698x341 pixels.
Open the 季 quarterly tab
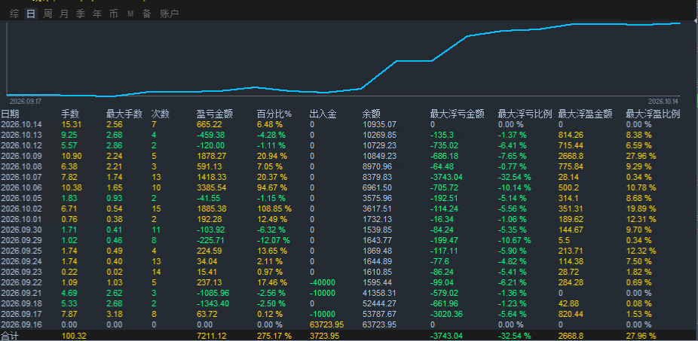(x=81, y=14)
